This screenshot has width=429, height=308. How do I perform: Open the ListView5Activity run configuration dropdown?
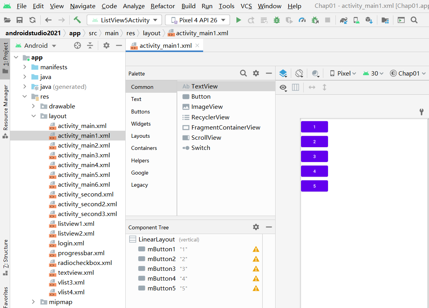pos(124,20)
